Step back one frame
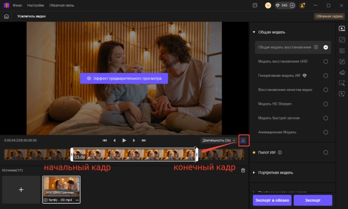Viewport: 348px width, 209px height. (115, 140)
